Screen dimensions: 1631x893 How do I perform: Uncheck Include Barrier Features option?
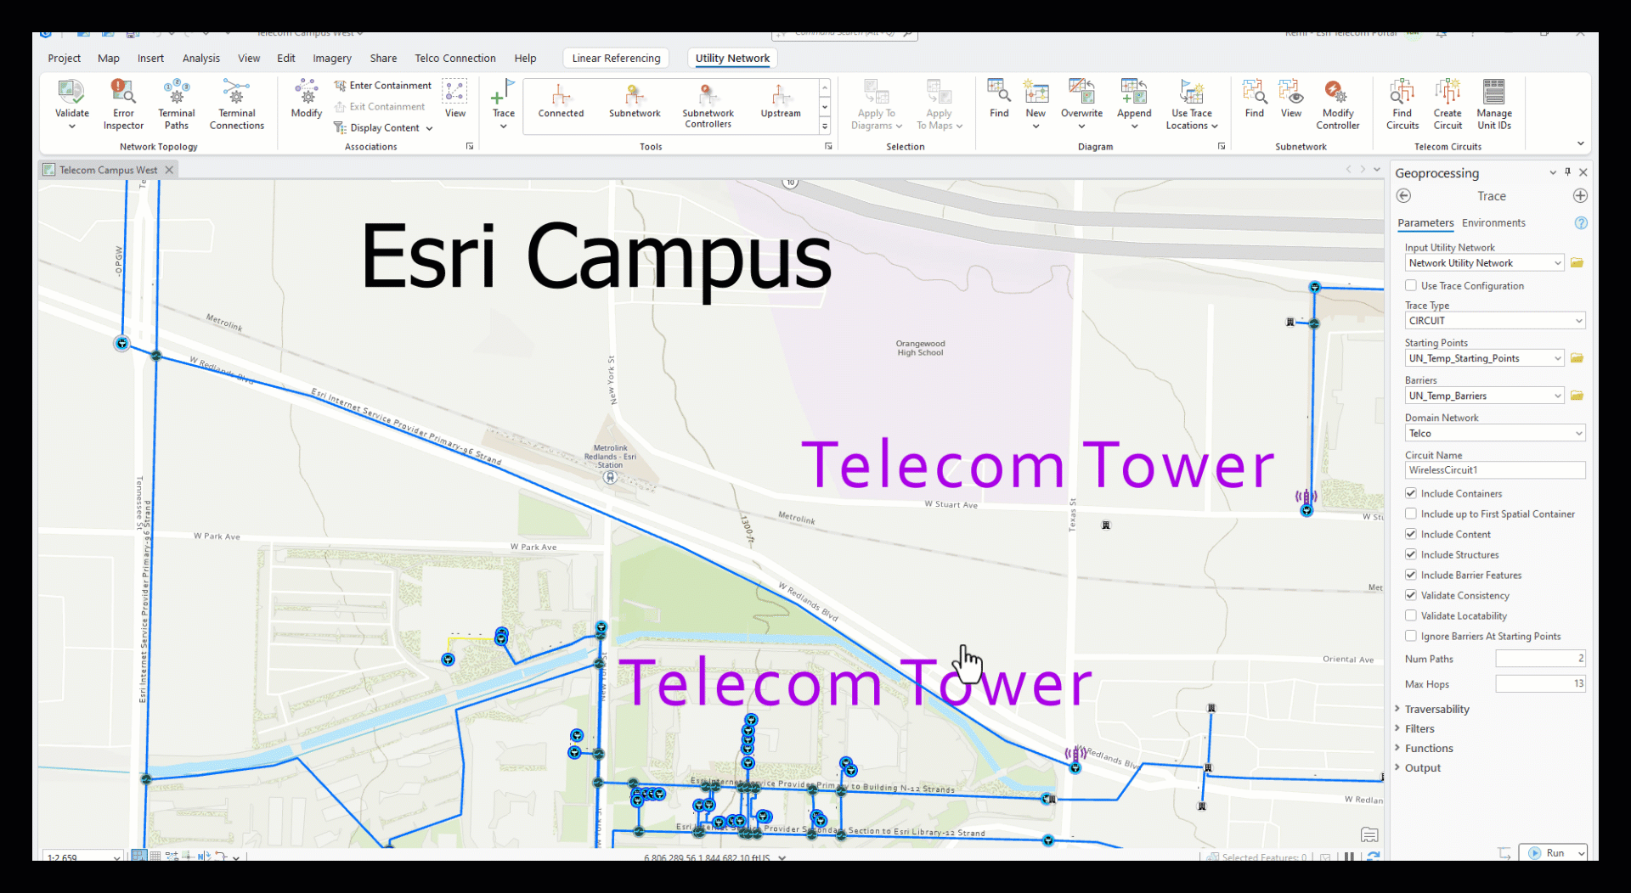(x=1411, y=575)
